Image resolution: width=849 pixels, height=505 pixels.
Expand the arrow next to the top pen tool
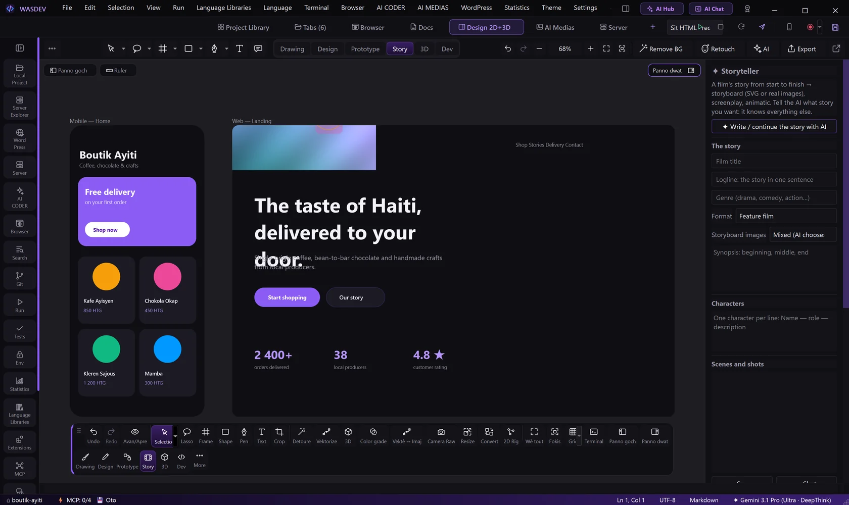(226, 49)
